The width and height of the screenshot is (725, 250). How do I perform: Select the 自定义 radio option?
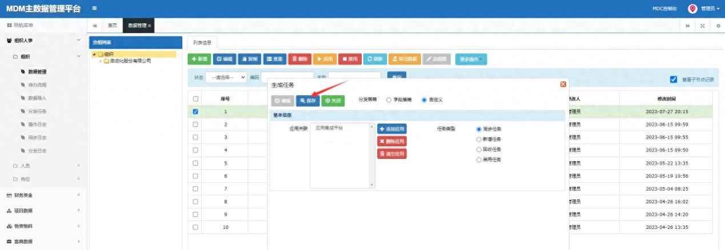pos(424,100)
